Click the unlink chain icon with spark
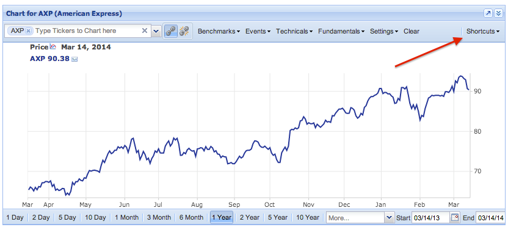Viewport: 508px width, 227px height. (x=184, y=31)
